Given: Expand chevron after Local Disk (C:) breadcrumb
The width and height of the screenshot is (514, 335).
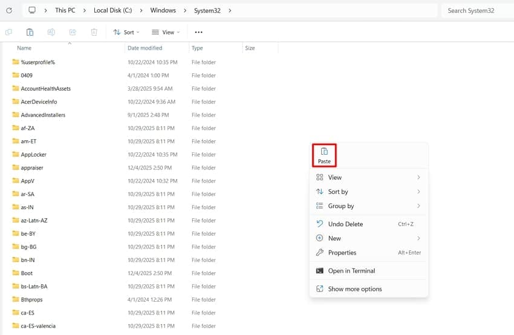Looking at the screenshot, I should pos(142,10).
